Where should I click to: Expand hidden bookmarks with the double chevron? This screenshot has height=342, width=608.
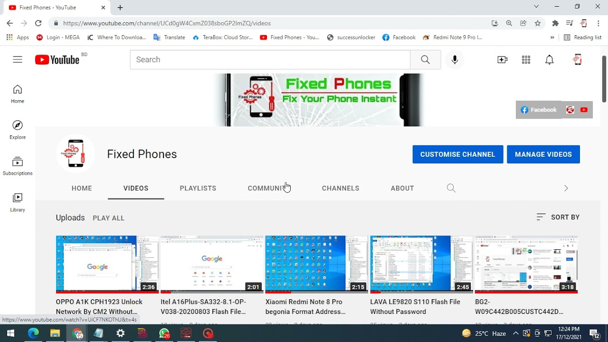[x=552, y=37]
